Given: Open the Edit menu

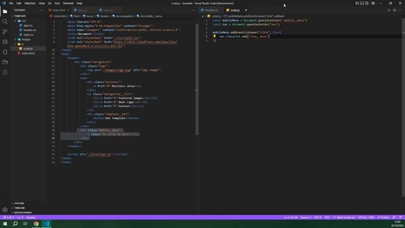Looking at the screenshot, I should point(19,3).
